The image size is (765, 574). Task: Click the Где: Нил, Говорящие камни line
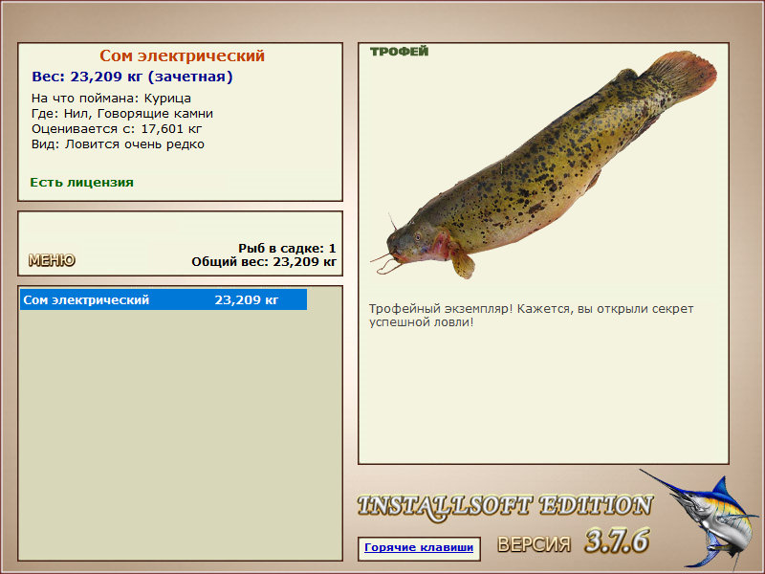point(122,114)
